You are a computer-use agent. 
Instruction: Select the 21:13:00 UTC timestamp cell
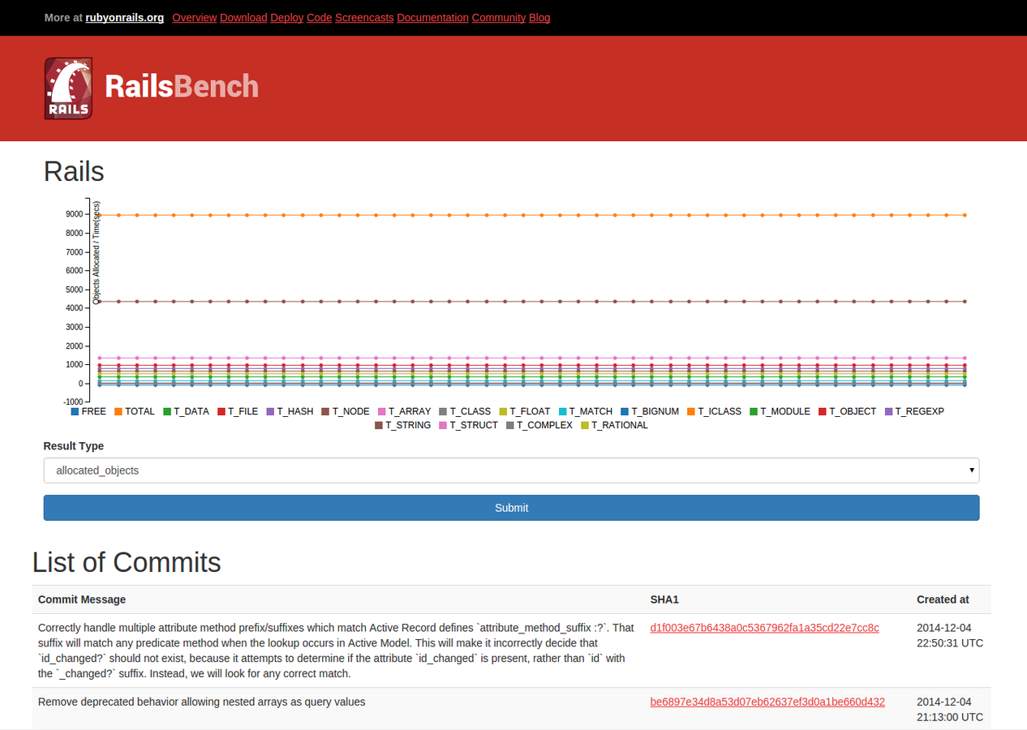[949, 710]
